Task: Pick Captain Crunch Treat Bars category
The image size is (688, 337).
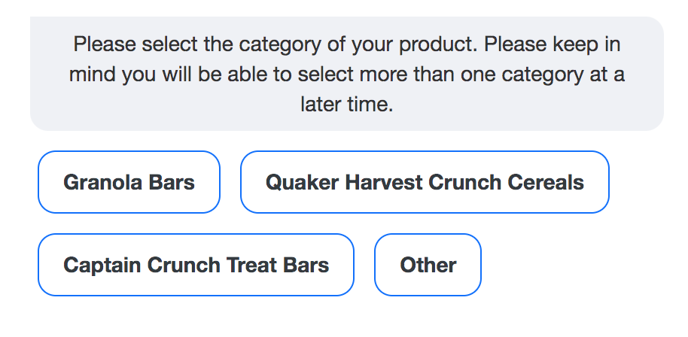Action: 196,265
